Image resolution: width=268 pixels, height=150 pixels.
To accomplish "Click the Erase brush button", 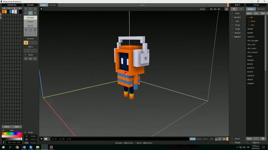I will (31, 22).
